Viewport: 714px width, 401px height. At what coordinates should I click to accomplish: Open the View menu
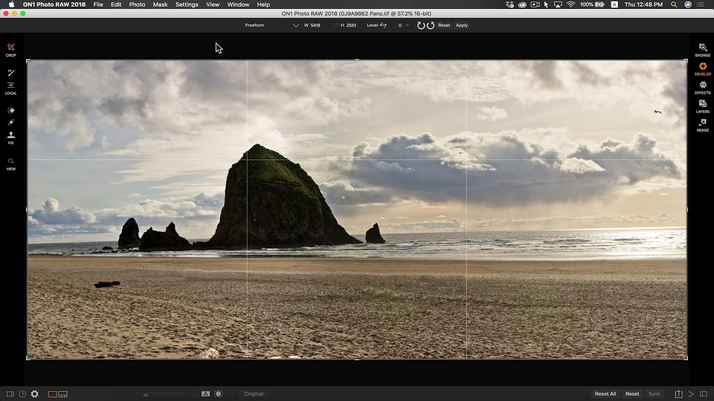coord(213,4)
